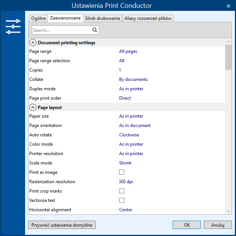Image resolution: width=236 pixels, height=236 pixels.
Task: Select the Printer resolution label
Action: tap(46, 154)
